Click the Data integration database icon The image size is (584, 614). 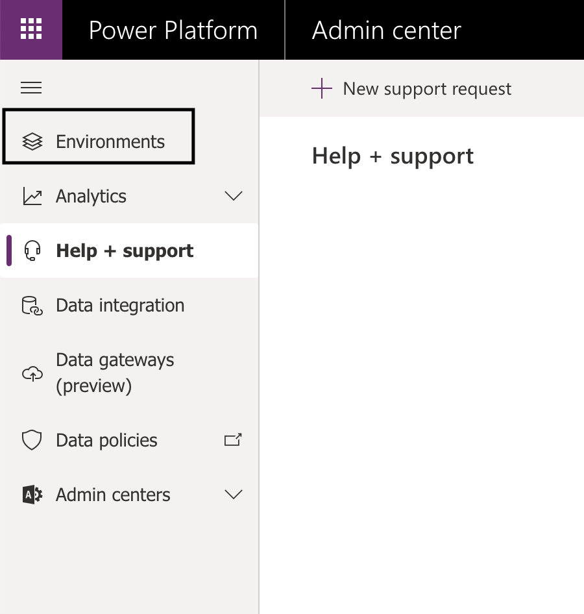32,306
